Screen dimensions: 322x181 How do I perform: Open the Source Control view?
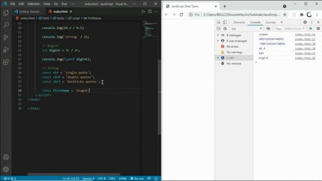(x=6, y=37)
